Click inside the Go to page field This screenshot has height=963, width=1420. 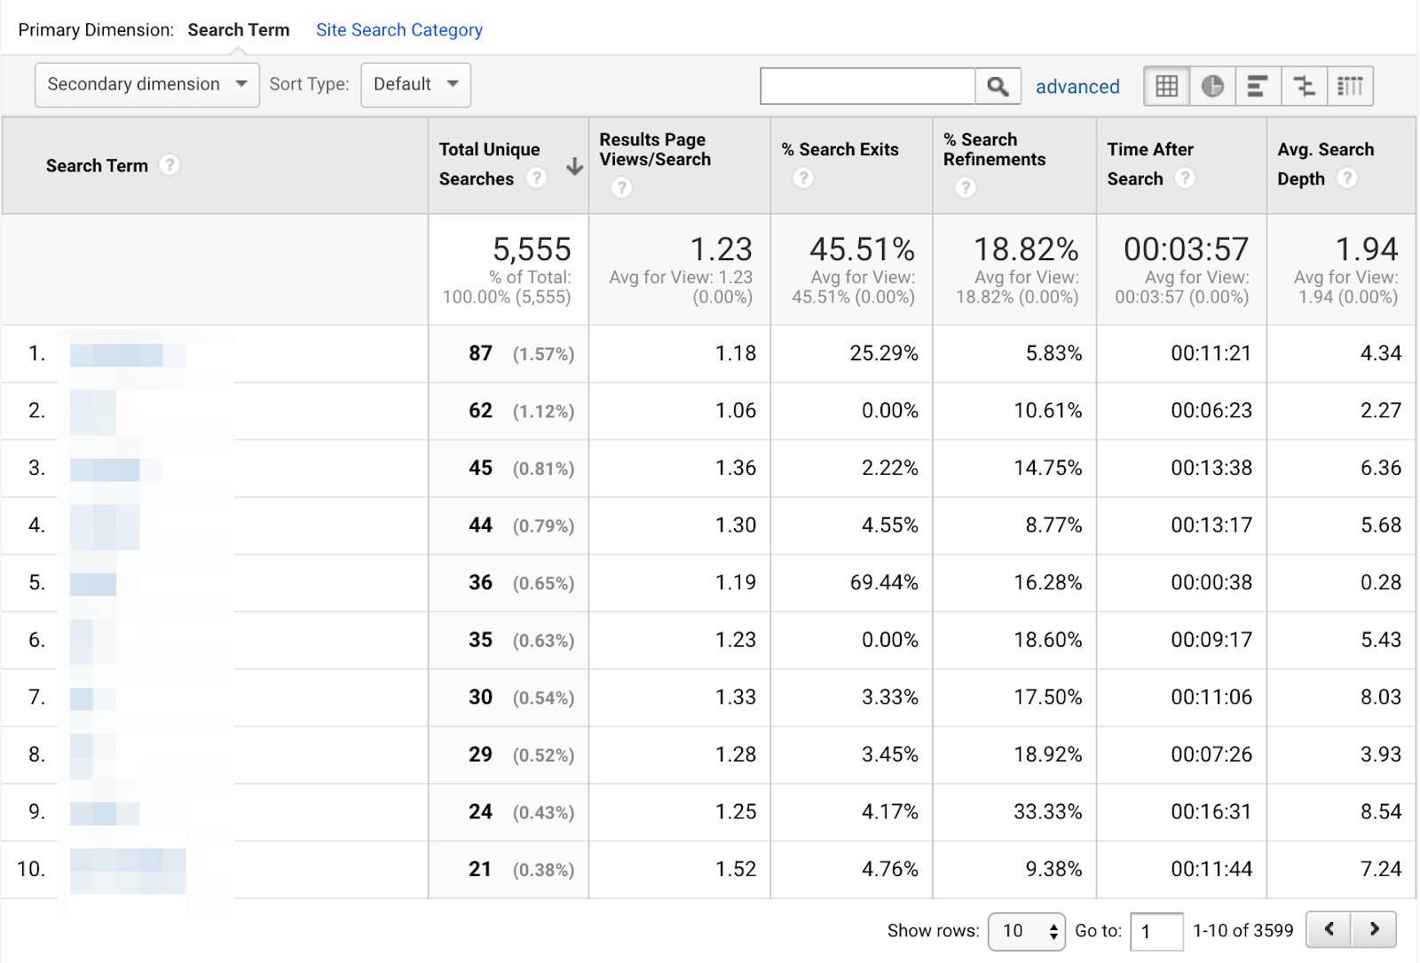click(1156, 931)
